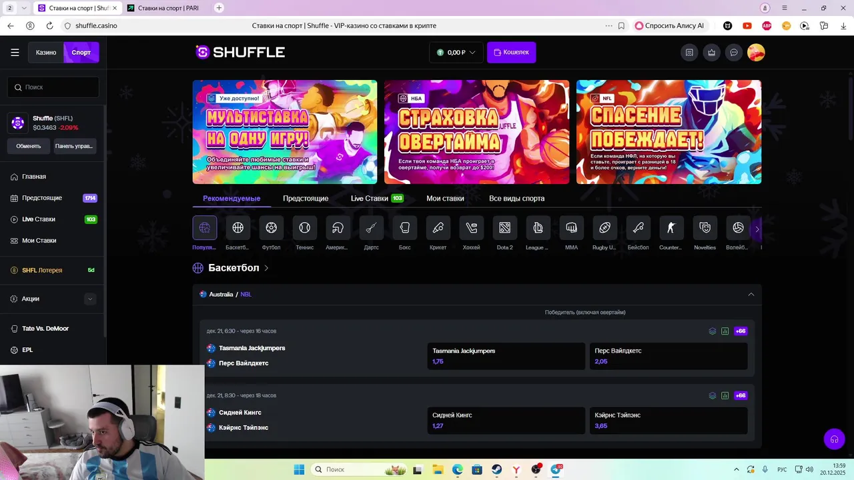Switch to the Live Bets tab

(x=377, y=199)
